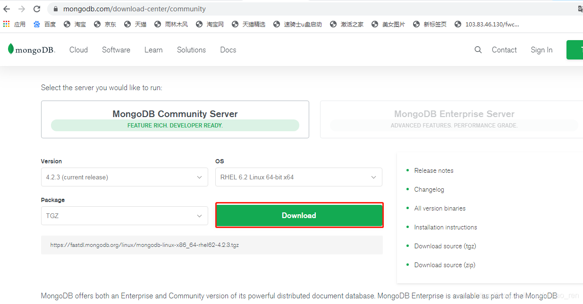Open the Solutions menu
Viewport: 583px width, 304px height.
(191, 50)
